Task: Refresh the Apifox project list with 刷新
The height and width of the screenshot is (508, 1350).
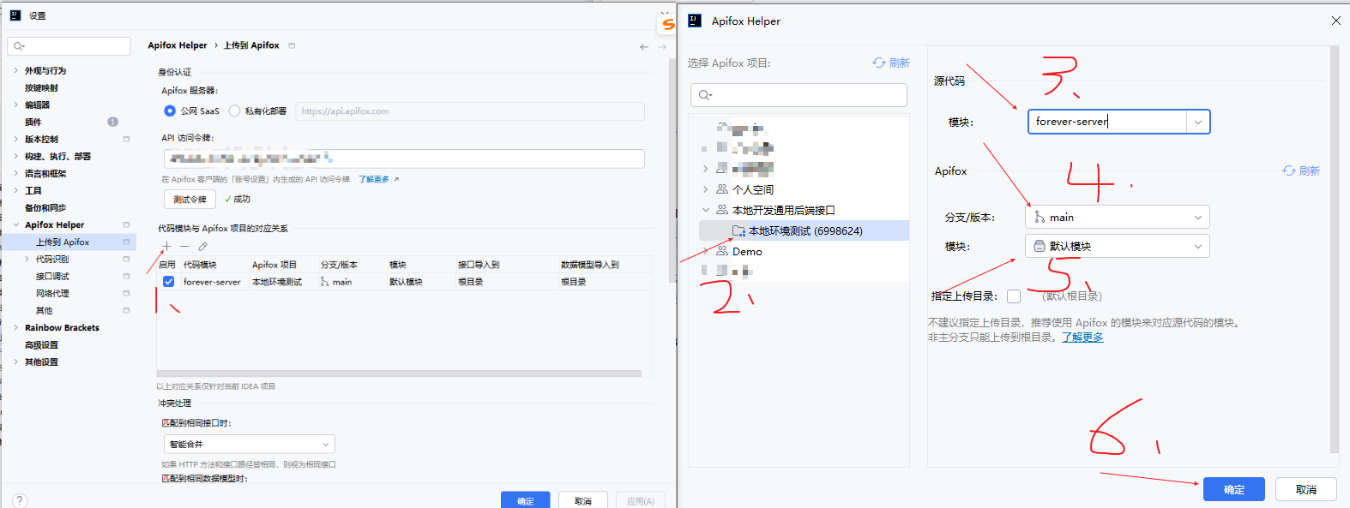Action: point(891,63)
